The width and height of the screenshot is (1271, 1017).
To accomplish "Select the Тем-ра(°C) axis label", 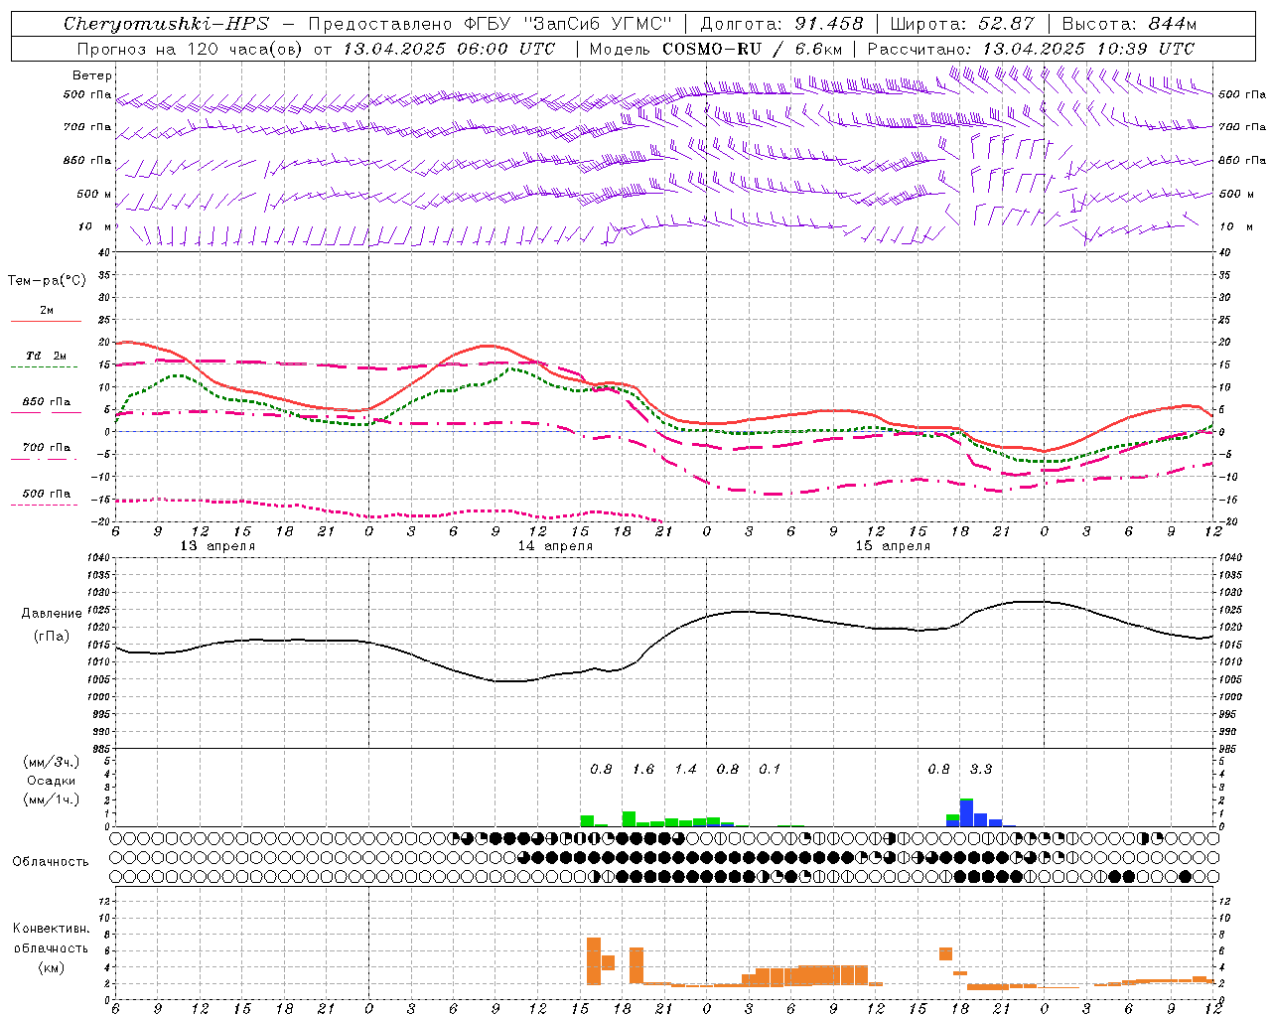I will click(47, 281).
